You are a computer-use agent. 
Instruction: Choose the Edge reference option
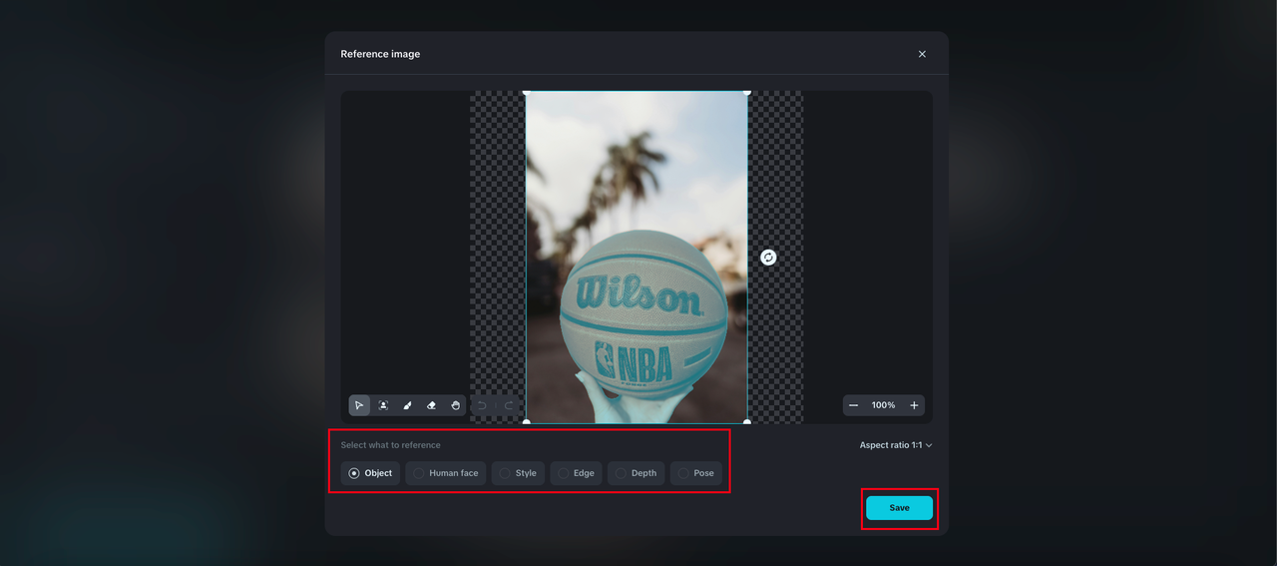point(576,473)
